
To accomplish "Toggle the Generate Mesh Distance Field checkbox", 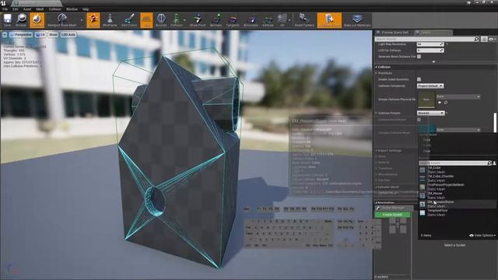I will (x=419, y=57).
